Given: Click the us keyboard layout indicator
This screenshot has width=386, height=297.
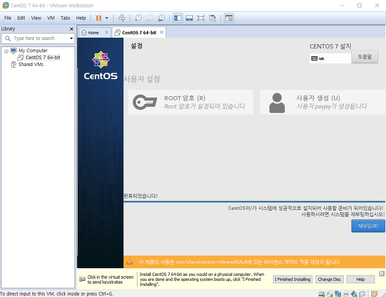Looking at the screenshot, I should coord(330,58).
